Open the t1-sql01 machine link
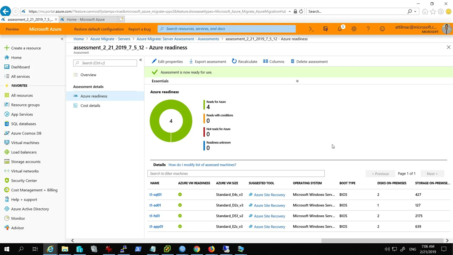 (155, 194)
